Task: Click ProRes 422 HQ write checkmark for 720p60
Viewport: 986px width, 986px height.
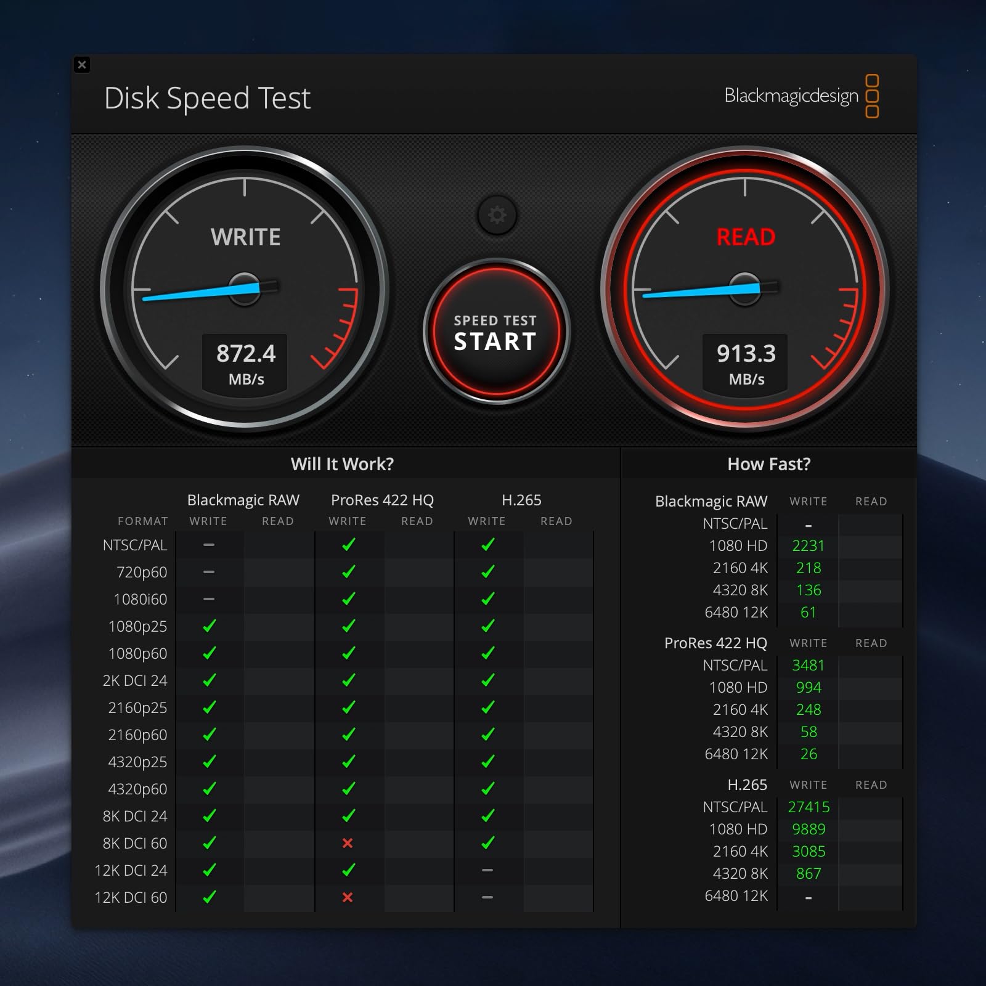Action: [349, 572]
